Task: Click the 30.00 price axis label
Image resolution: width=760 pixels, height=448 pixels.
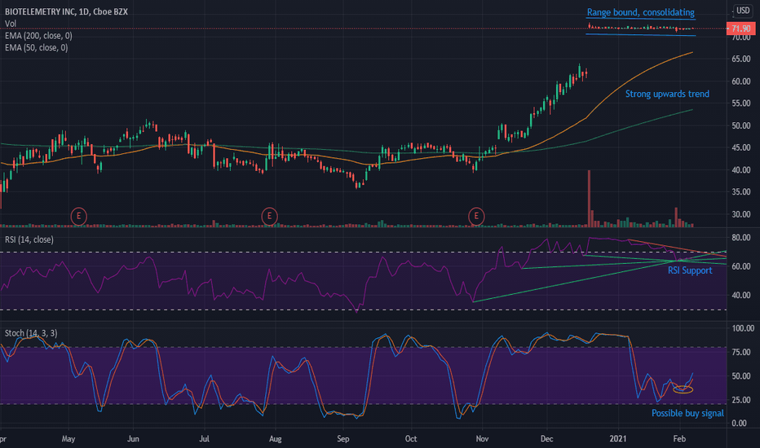Action: [x=741, y=214]
